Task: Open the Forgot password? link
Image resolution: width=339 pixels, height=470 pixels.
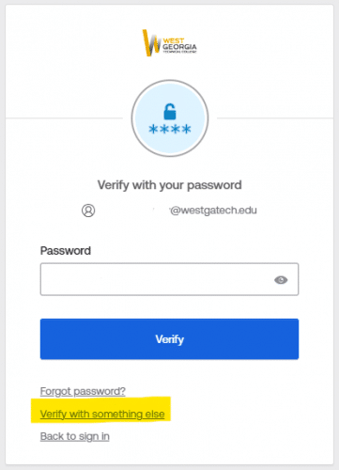Action: (x=83, y=391)
